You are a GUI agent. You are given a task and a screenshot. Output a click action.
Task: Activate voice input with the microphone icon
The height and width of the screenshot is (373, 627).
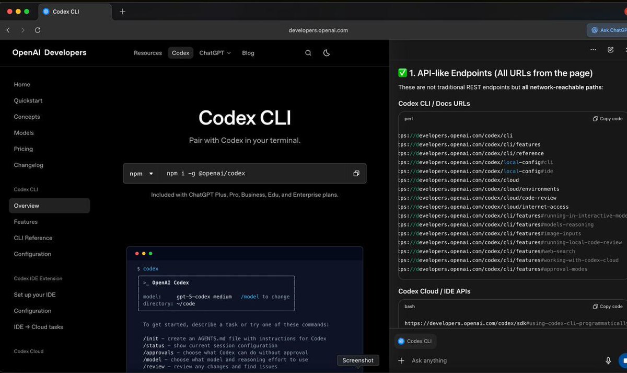point(608,360)
